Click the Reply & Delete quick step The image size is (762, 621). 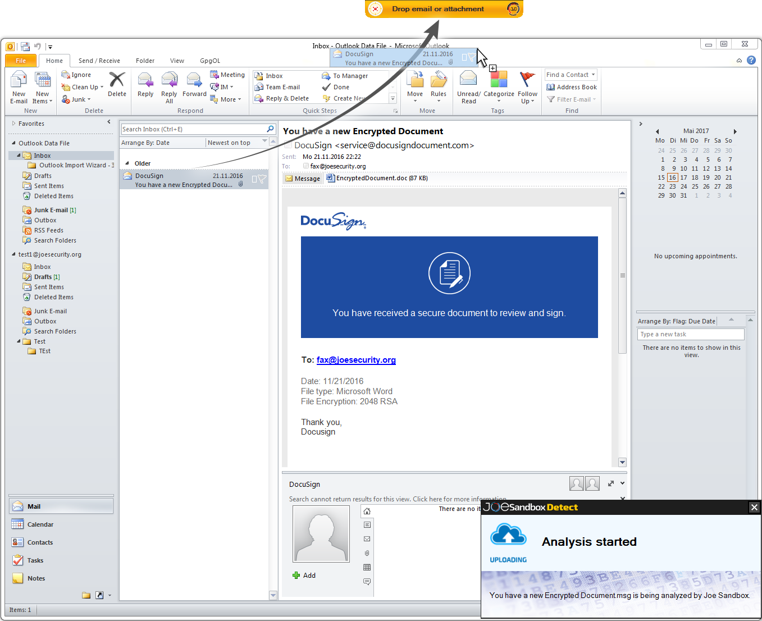(282, 98)
